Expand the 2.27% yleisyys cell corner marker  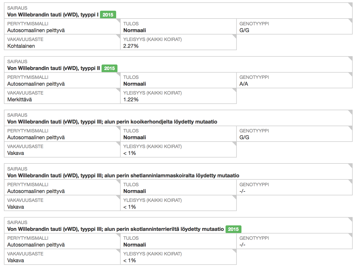point(235,36)
